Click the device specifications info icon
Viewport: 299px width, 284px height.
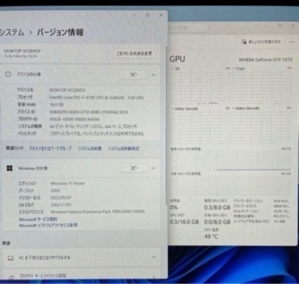8,74
